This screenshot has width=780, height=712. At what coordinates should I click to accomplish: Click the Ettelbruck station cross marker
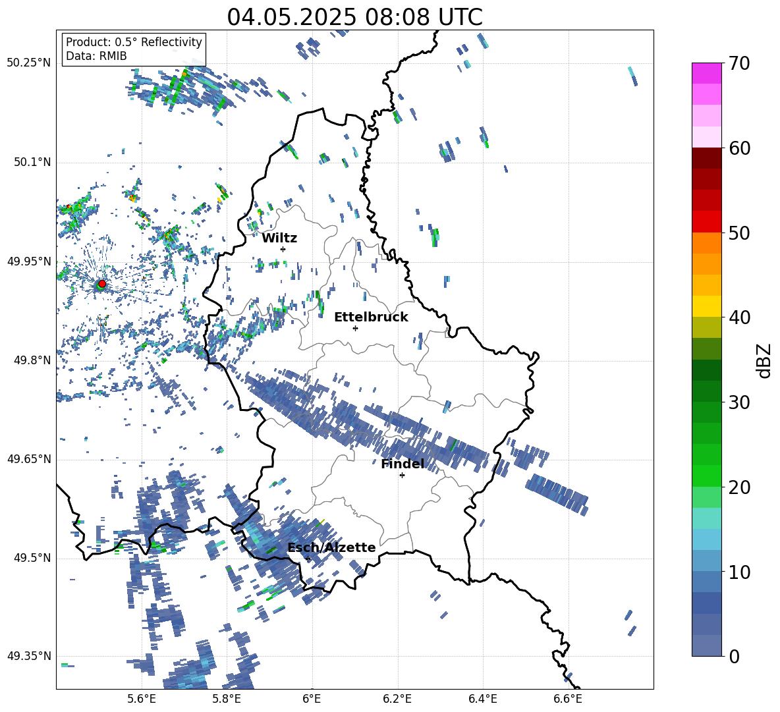pos(355,328)
